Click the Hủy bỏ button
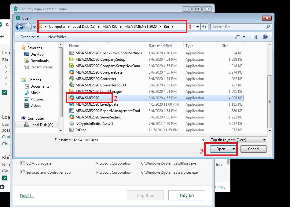290x207 pixels. [187, 195]
